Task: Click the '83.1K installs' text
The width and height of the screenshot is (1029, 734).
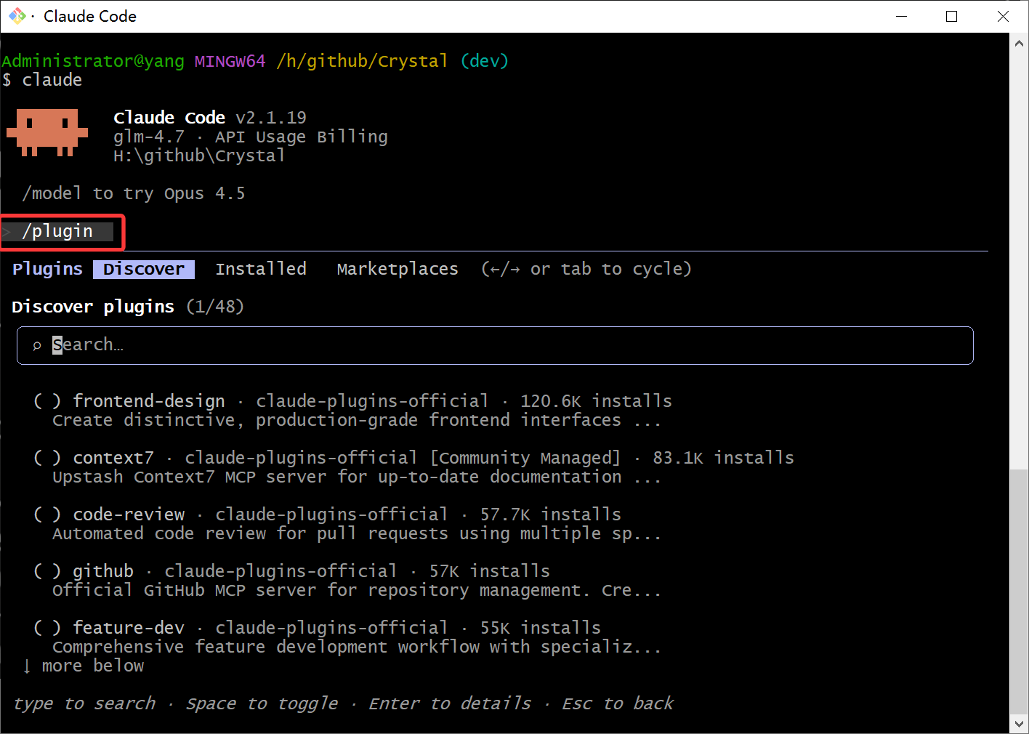Action: tap(723, 458)
